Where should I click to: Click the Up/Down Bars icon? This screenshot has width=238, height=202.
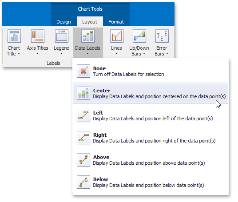pyautogui.click(x=139, y=36)
